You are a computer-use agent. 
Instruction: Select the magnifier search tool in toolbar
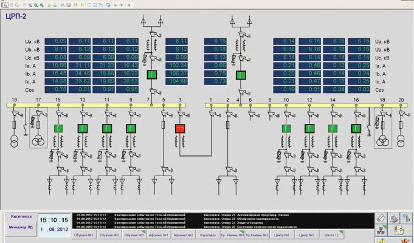pyautogui.click(x=18, y=4)
